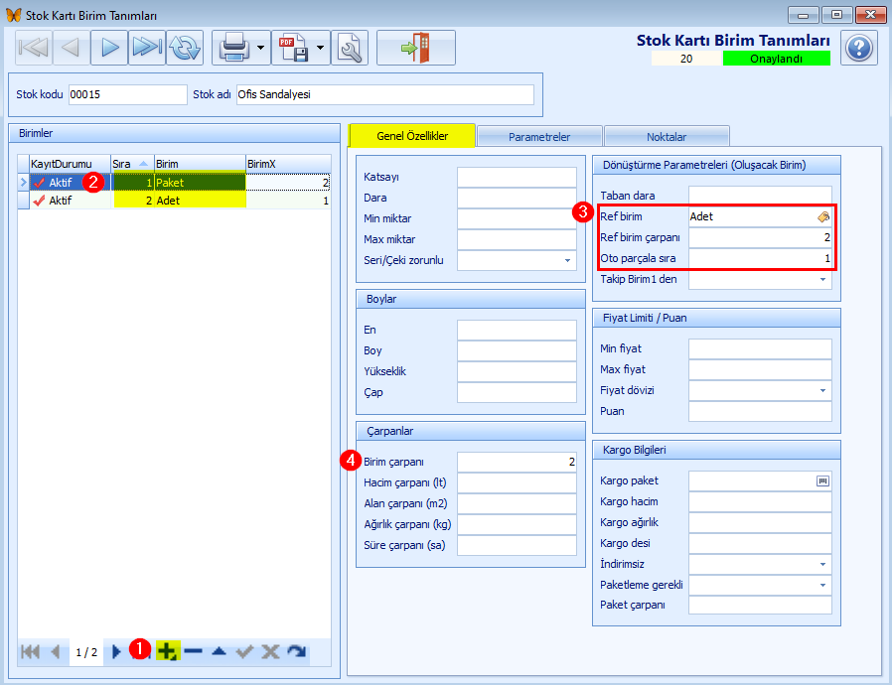Expand İndirimsiz dropdown
Screen dimensions: 892x685
point(822,565)
